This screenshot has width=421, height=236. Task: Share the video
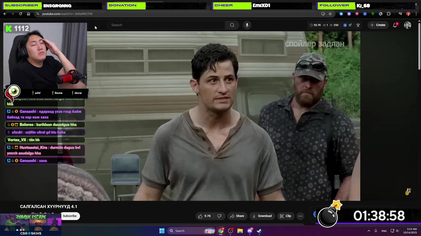click(237, 216)
